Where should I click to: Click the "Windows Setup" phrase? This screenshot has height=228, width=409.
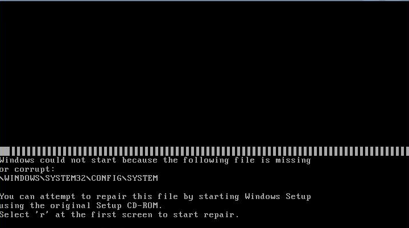click(278, 197)
